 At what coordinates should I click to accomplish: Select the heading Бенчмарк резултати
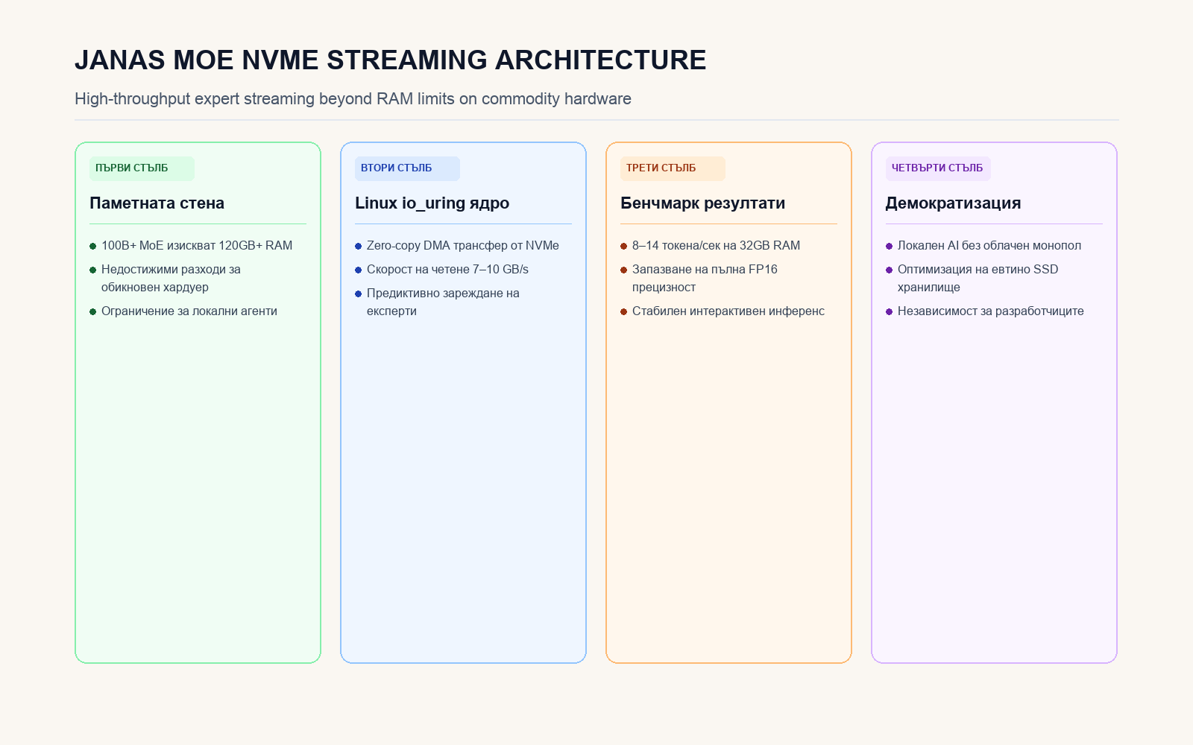702,203
